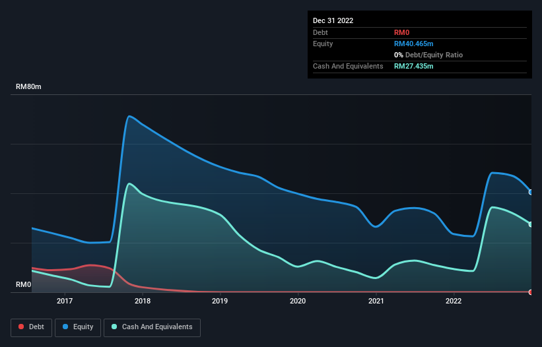The image size is (542, 347).
Task: Click the 2019 x-axis label
Action: click(220, 301)
